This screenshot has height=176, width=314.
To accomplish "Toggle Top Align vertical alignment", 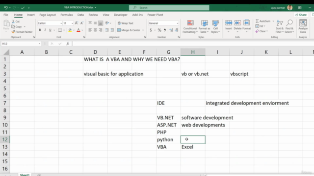I will 90,23.
